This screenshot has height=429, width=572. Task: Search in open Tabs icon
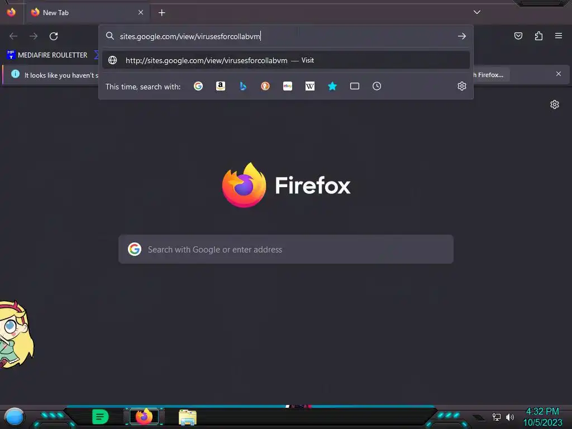pos(355,86)
